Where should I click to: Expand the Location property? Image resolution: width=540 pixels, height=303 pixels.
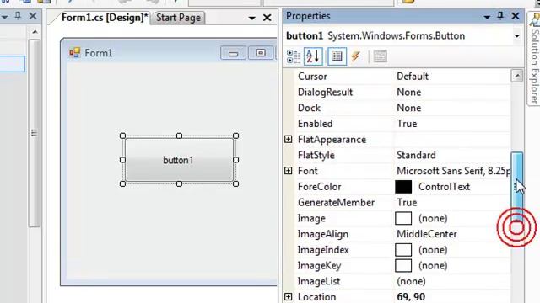(x=289, y=297)
